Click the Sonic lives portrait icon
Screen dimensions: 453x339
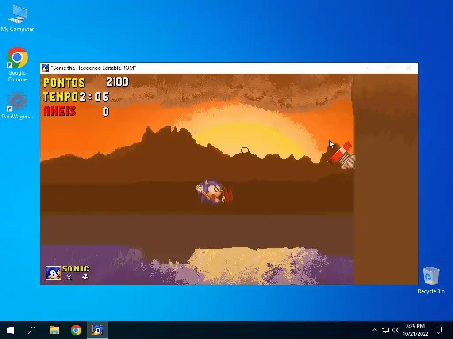[x=54, y=273]
